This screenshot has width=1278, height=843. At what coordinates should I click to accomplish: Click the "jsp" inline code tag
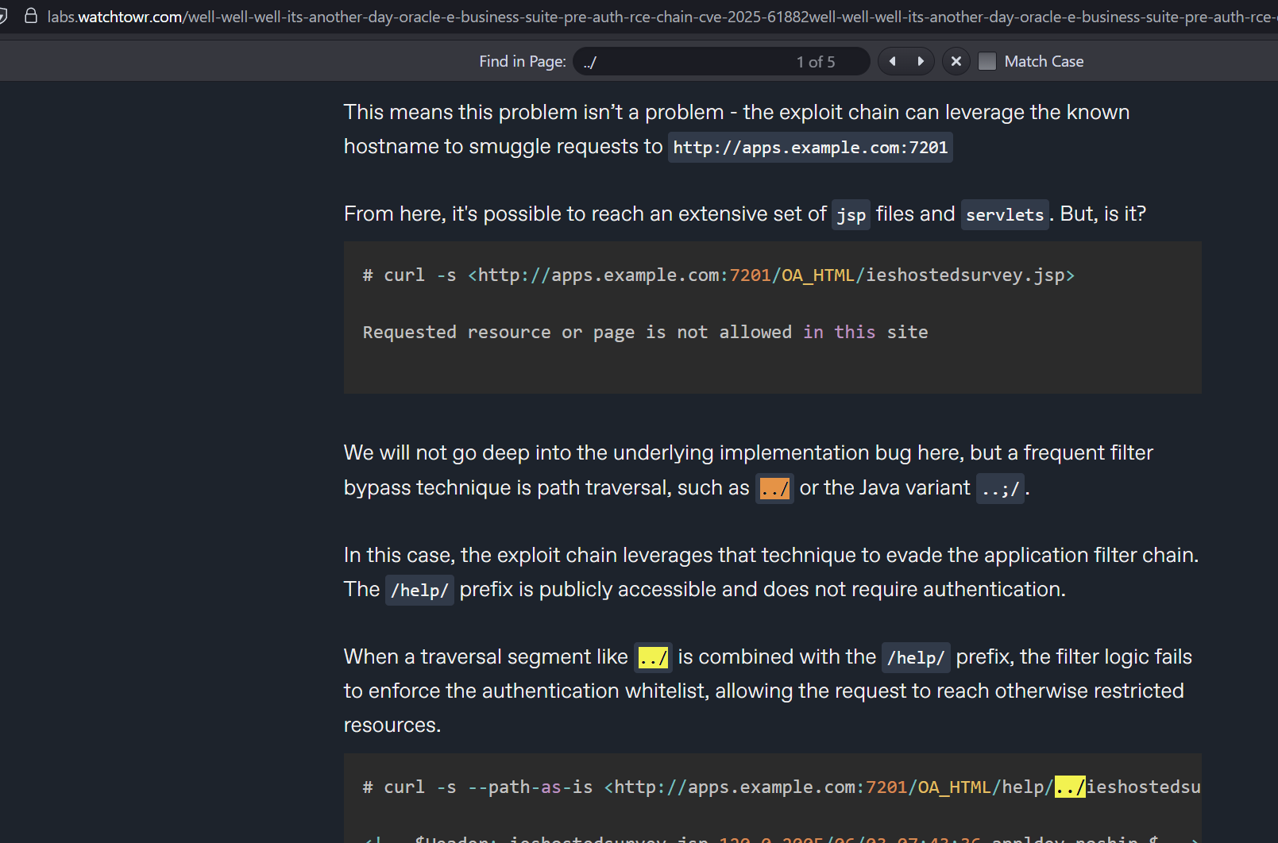[851, 215]
